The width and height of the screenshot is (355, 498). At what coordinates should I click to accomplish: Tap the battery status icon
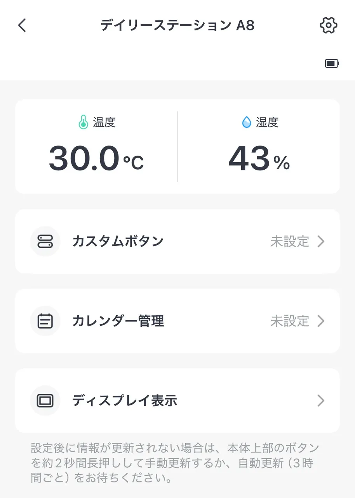332,63
